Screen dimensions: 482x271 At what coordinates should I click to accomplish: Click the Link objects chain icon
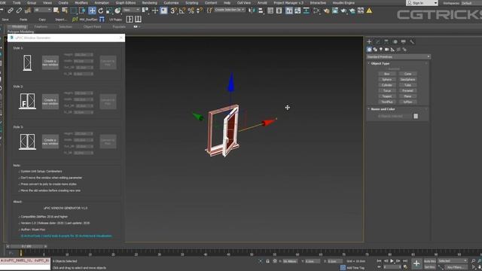11,11
